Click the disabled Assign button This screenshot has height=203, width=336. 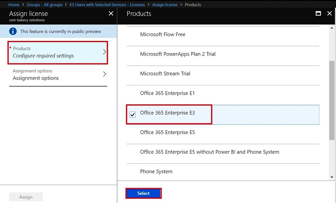26,197
